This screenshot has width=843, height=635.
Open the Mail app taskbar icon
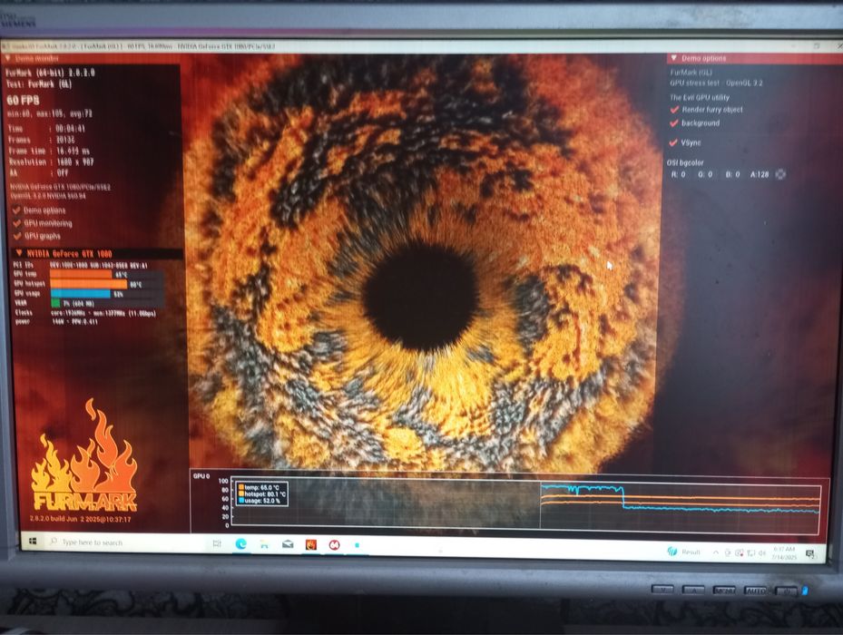pyautogui.click(x=288, y=544)
